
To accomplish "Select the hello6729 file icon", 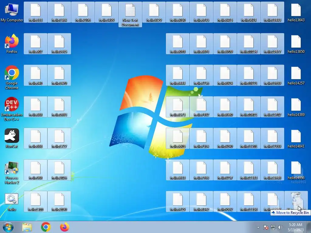I will coord(177,201).
